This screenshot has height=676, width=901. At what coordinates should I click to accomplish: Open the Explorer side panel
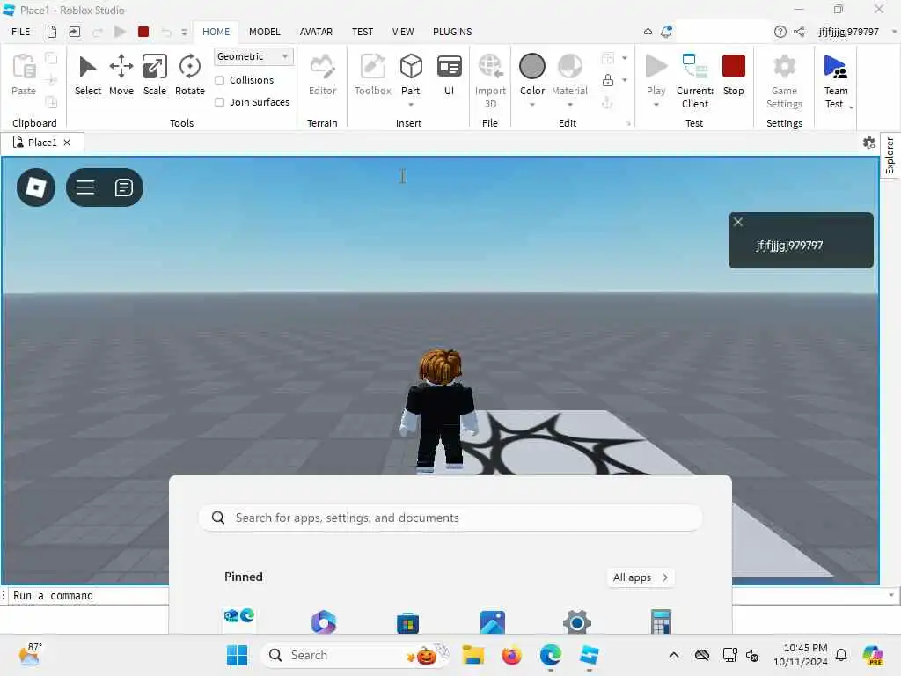point(890,155)
